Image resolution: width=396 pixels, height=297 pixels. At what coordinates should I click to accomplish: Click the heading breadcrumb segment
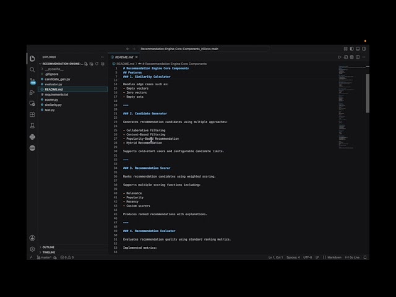[x=173, y=64]
